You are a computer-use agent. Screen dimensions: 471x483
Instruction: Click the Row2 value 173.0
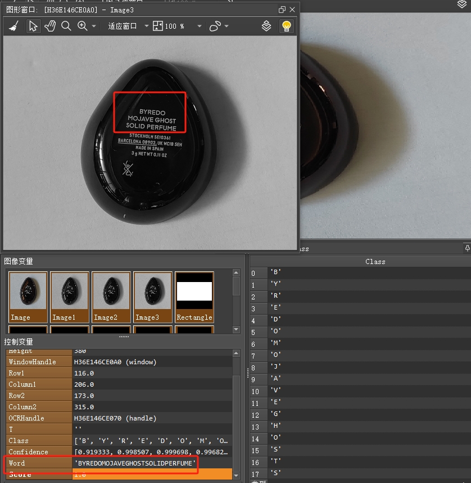[84, 396]
